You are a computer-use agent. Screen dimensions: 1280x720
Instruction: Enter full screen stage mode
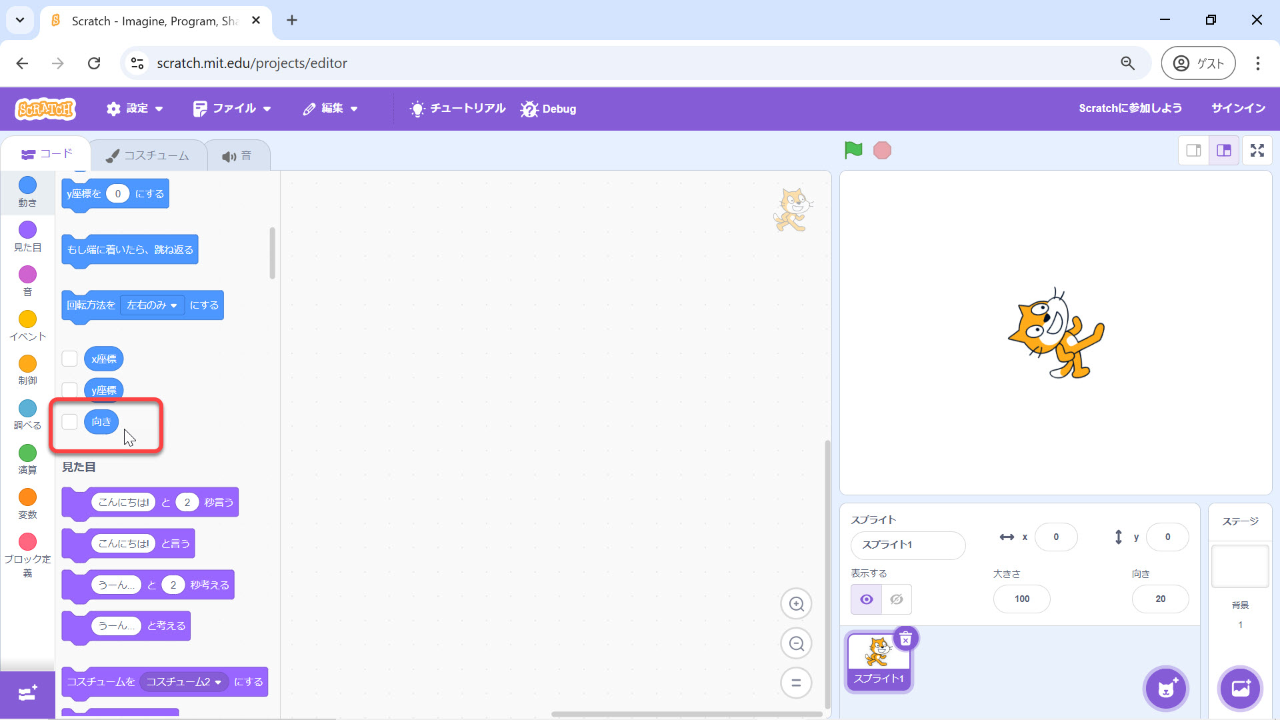tap(1257, 151)
